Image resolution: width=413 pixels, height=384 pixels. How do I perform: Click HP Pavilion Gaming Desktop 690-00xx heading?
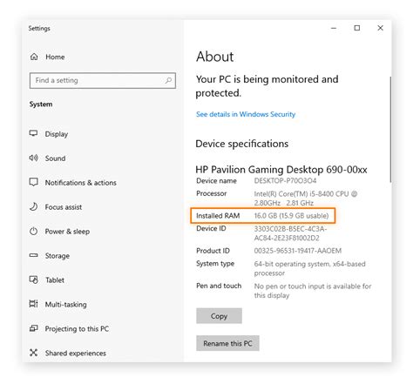[281, 170]
